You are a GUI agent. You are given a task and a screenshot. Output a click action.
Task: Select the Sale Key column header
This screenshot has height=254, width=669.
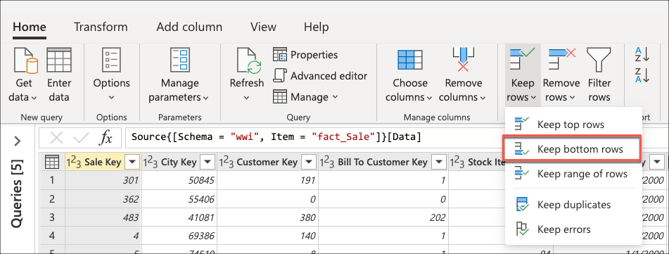[x=103, y=163]
